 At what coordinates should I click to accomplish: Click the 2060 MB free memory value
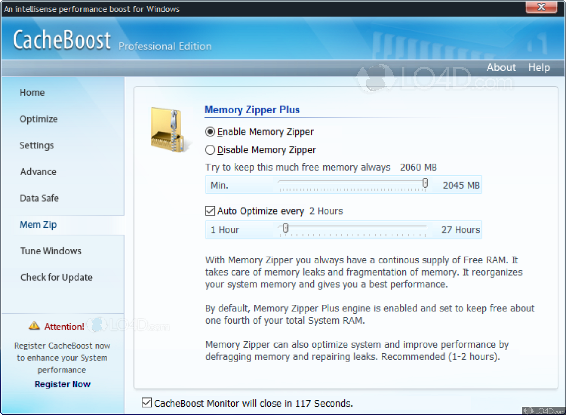(x=418, y=167)
